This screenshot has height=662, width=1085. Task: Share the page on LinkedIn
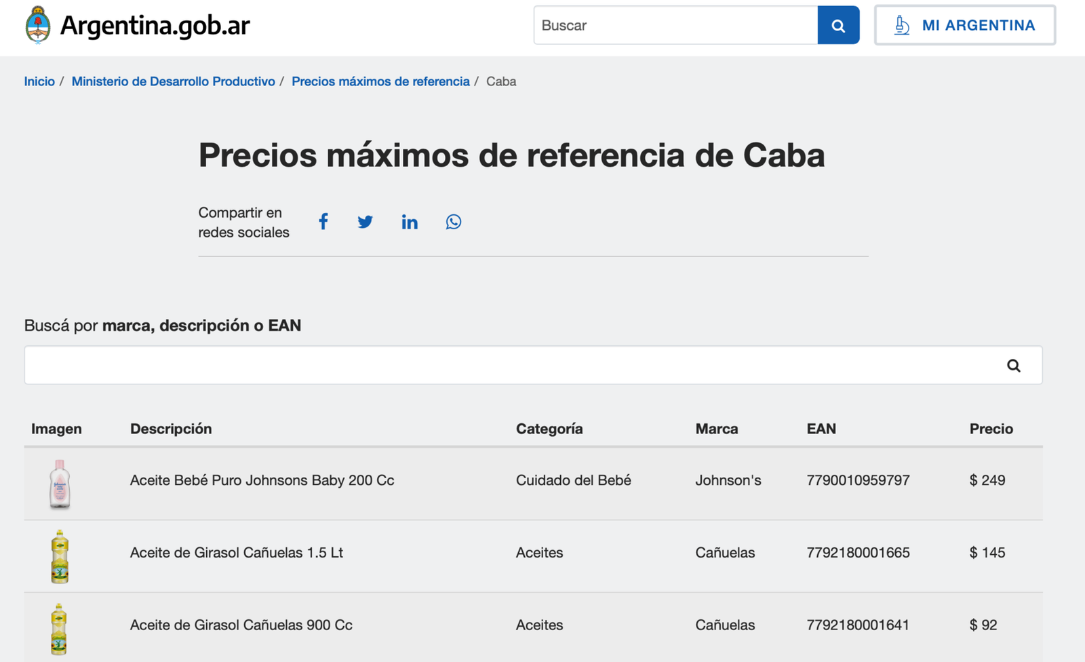point(410,222)
